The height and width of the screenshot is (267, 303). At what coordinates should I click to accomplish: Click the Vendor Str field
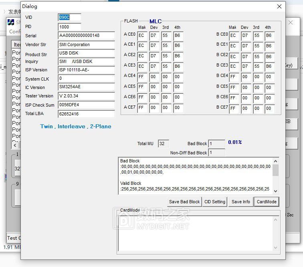[86, 44]
